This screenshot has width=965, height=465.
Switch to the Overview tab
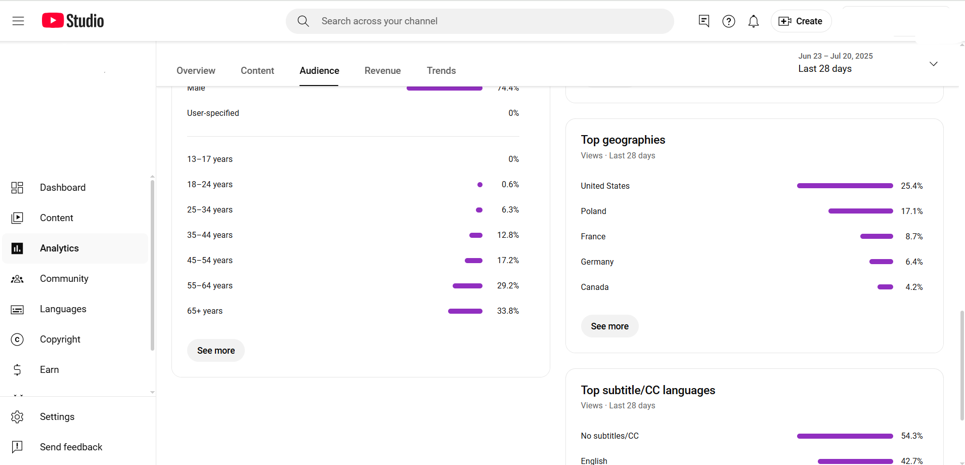196,71
